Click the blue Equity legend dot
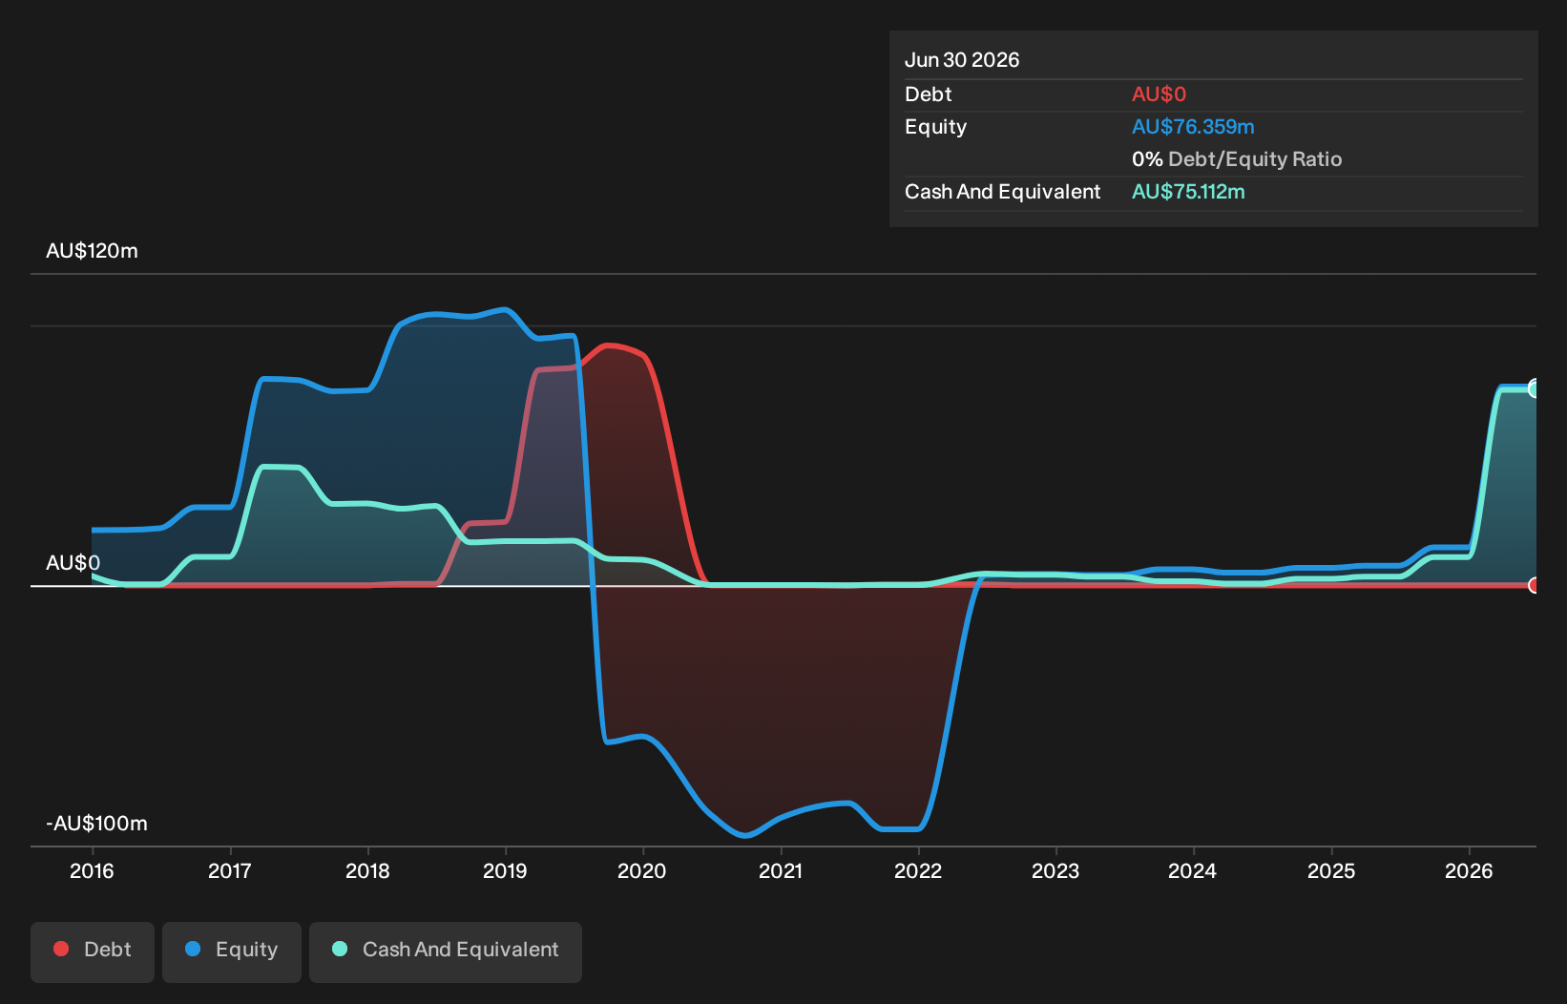Image resolution: width=1567 pixels, height=1004 pixels. (193, 949)
